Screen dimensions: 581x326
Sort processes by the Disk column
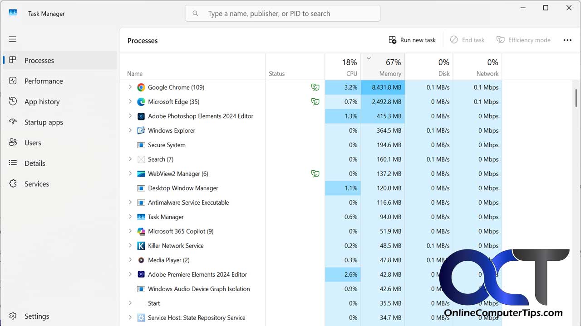pyautogui.click(x=429, y=67)
